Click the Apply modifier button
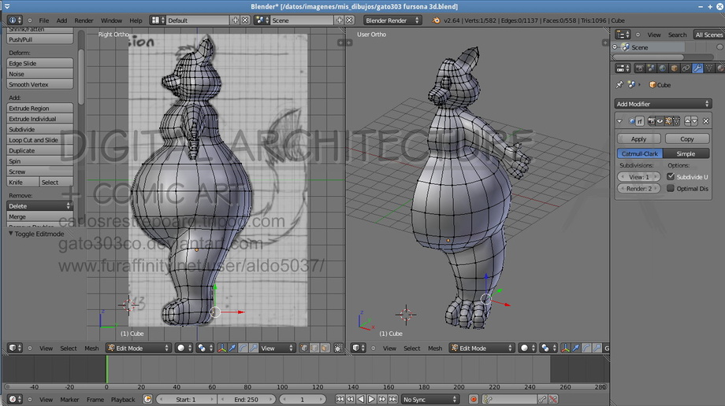The image size is (725, 406). pos(639,139)
